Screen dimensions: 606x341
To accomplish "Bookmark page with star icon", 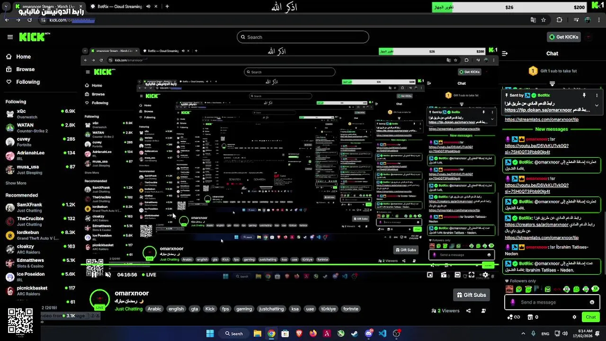I will [x=544, y=20].
